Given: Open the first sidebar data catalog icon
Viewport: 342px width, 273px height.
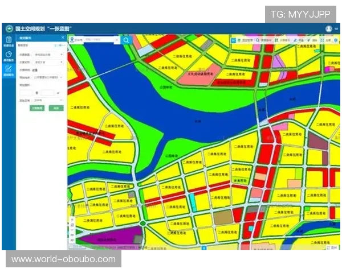Looking at the screenshot, I should tap(8, 40).
